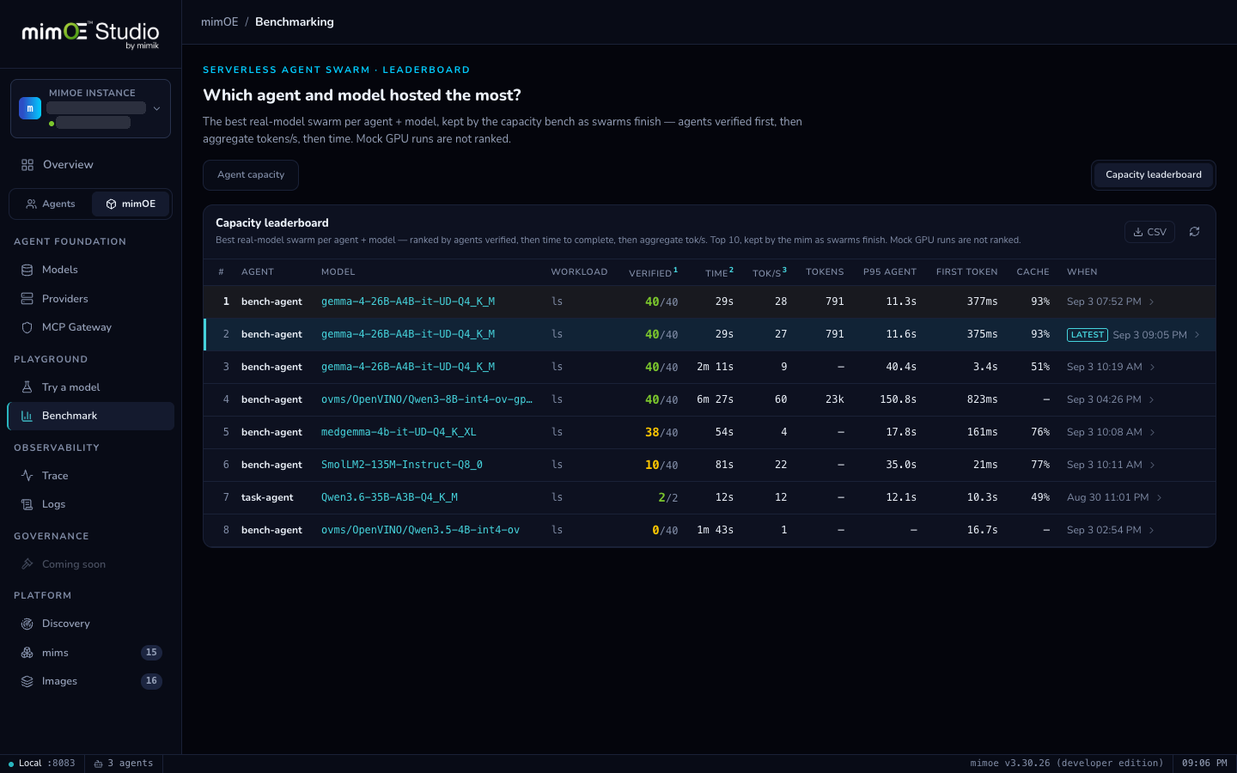The height and width of the screenshot is (773, 1237).
Task: Sort by the TOK/S column header
Action: click(x=770, y=272)
